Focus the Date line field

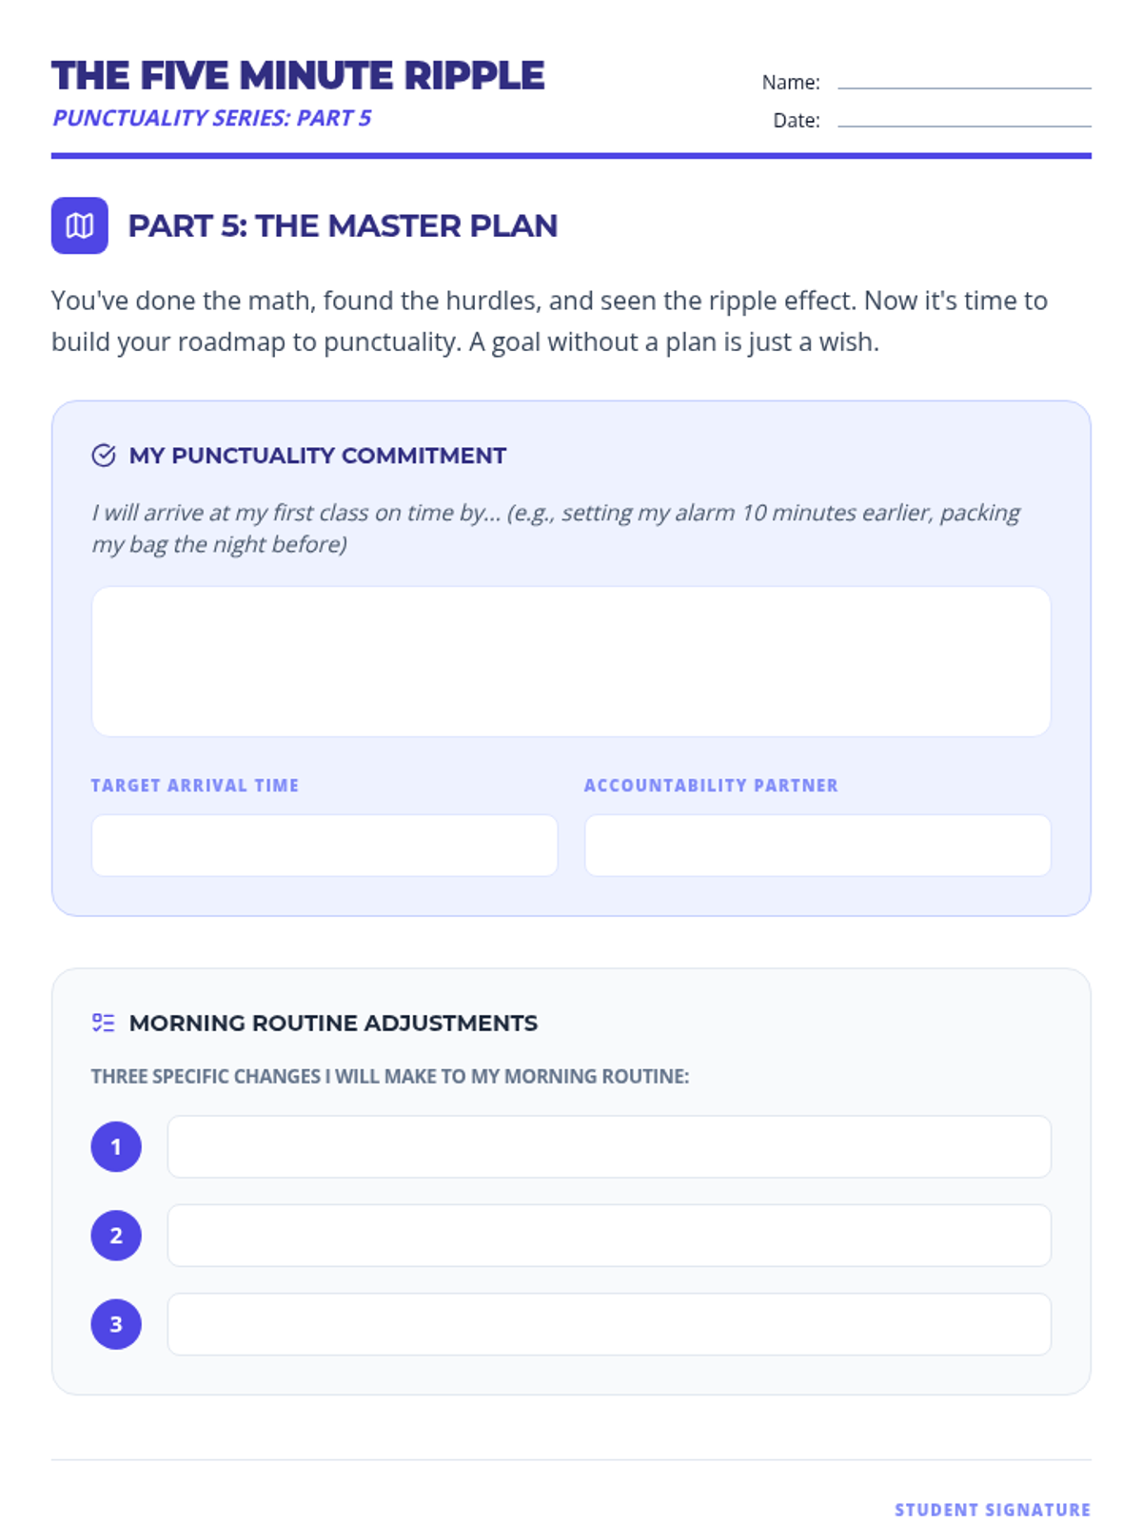(x=964, y=120)
